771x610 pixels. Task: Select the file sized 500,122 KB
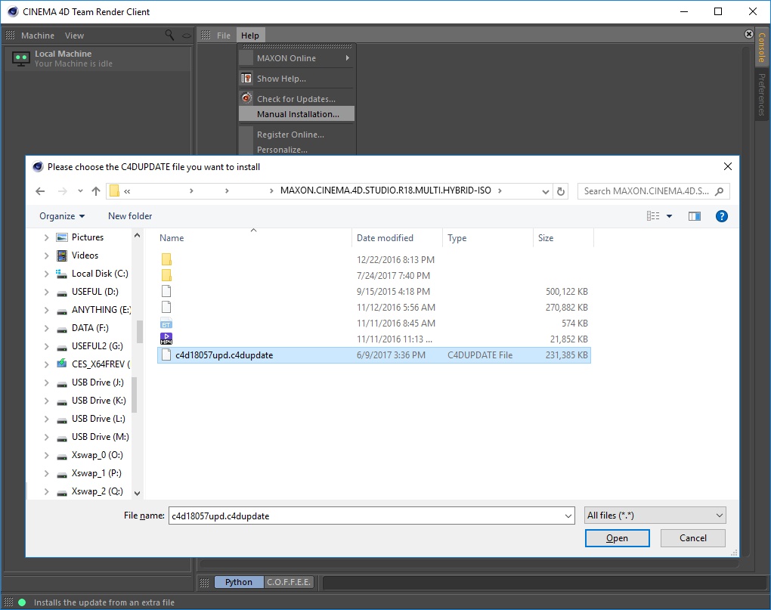(166, 292)
